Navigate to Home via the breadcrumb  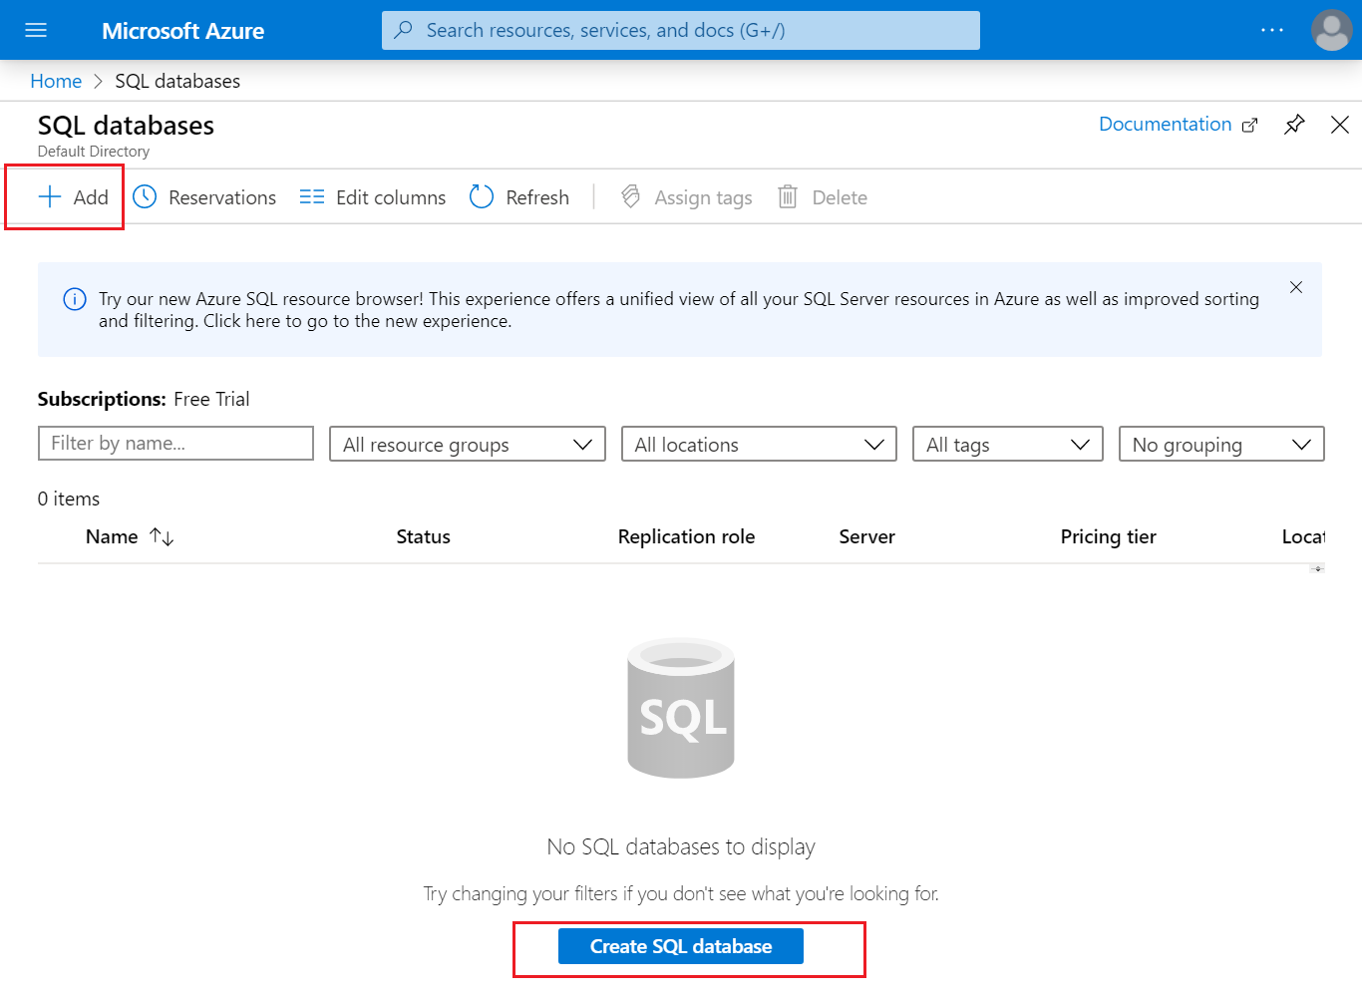click(x=56, y=81)
